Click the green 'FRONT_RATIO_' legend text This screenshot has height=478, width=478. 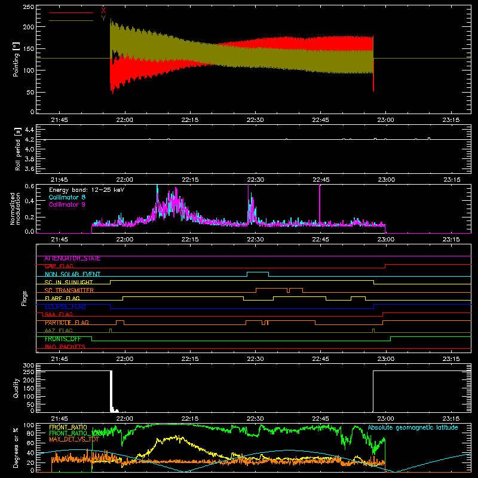[78, 433]
